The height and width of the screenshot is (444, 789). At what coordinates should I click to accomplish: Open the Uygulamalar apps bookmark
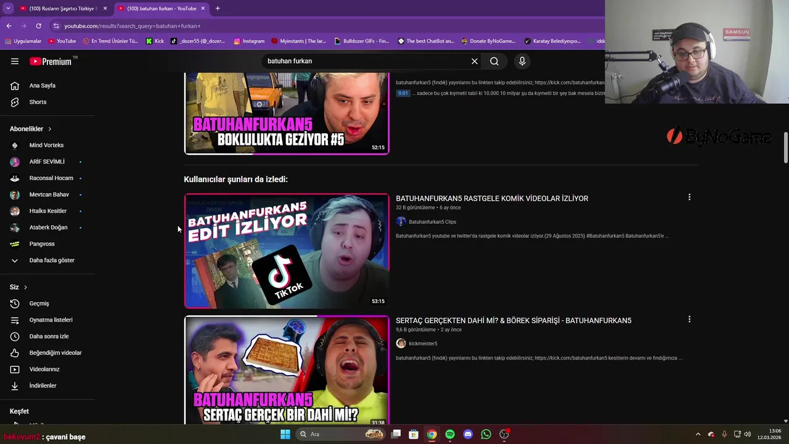click(23, 41)
